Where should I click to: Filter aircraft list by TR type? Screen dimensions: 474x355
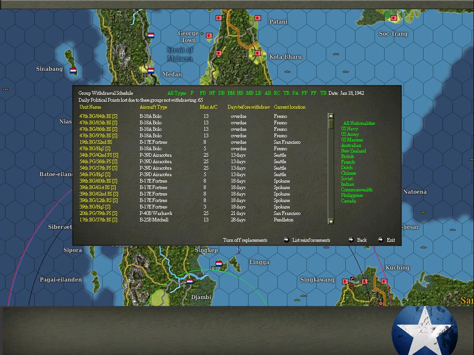click(x=286, y=93)
